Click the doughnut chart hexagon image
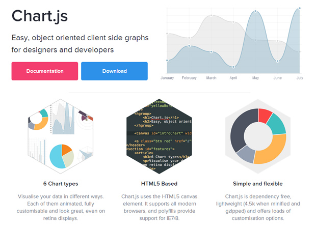 (x=258, y=136)
